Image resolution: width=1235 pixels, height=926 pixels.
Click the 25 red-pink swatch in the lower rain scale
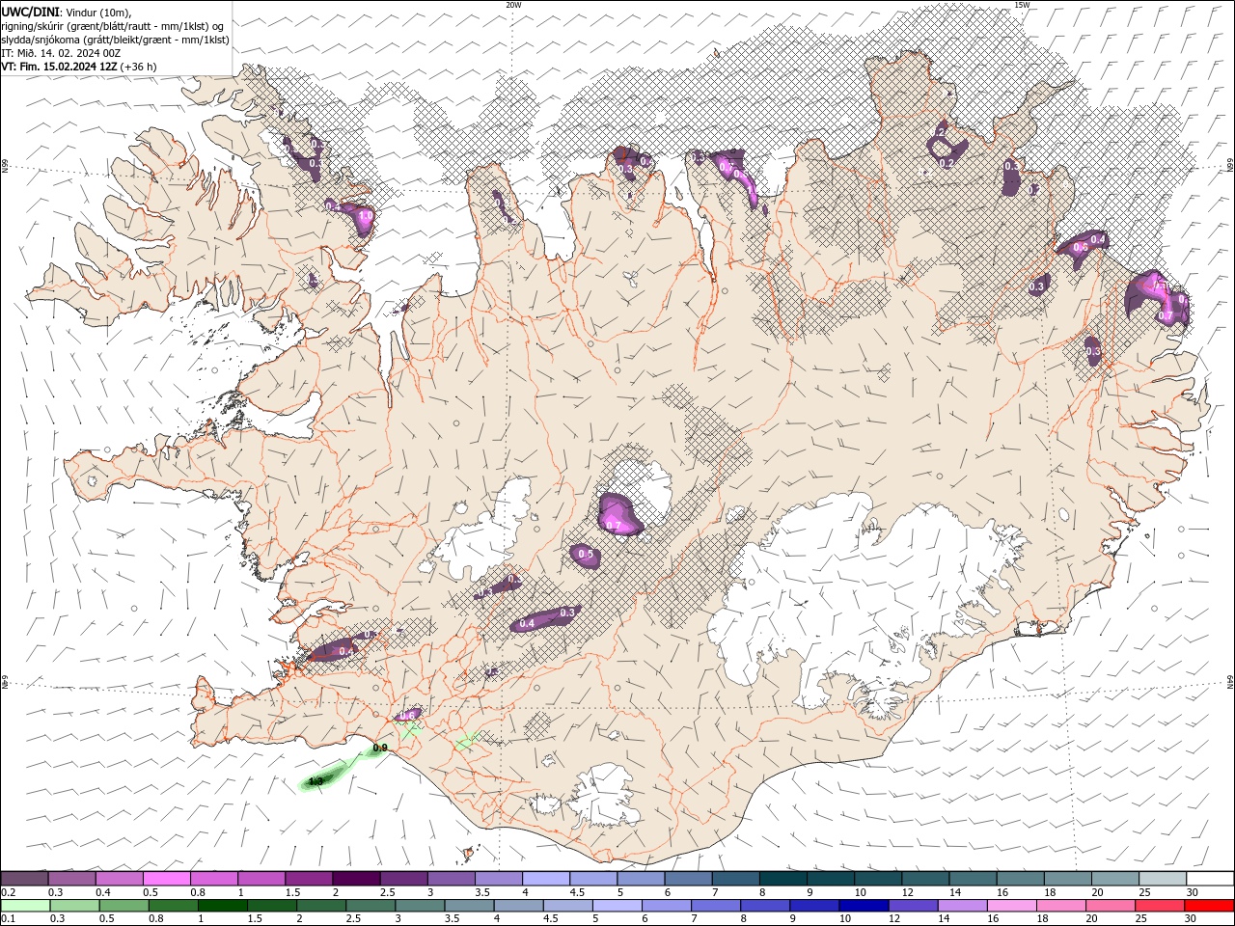(1160, 906)
